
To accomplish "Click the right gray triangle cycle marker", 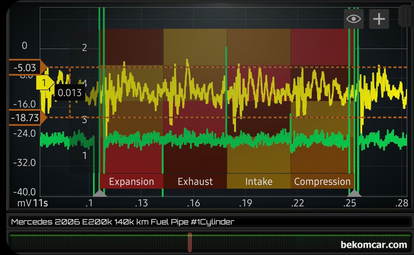I will click(x=354, y=193).
